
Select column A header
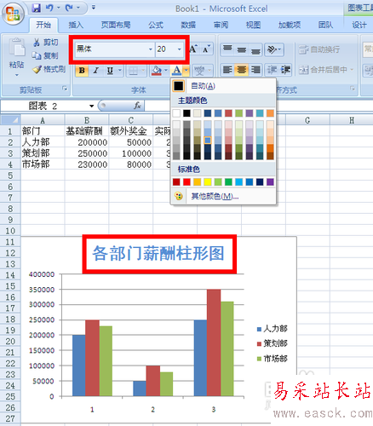coord(43,120)
